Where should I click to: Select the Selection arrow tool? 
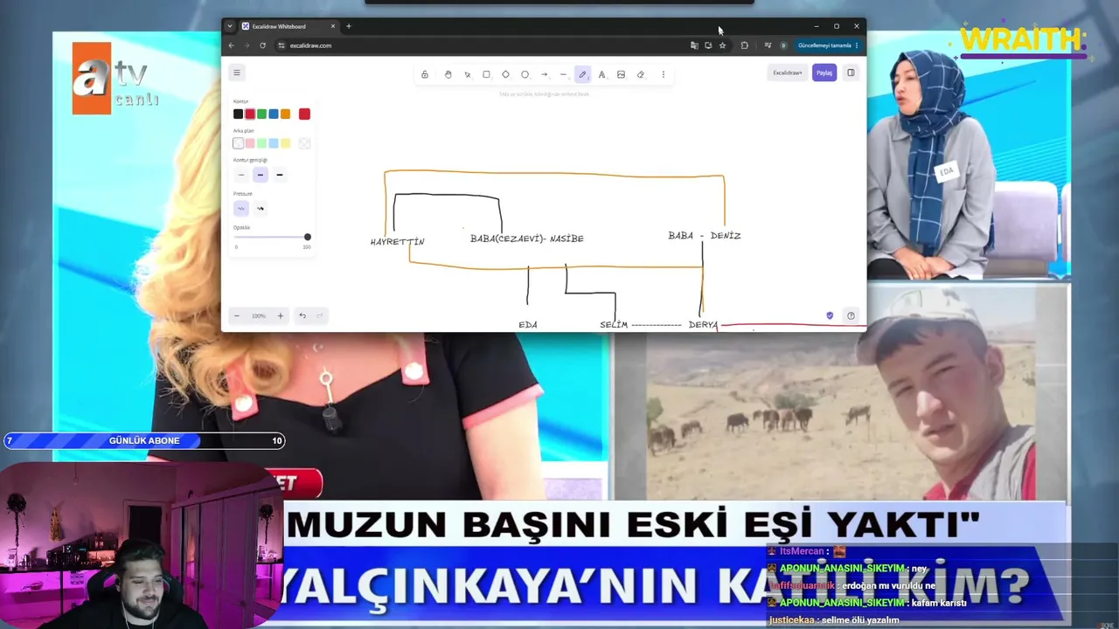click(x=467, y=74)
